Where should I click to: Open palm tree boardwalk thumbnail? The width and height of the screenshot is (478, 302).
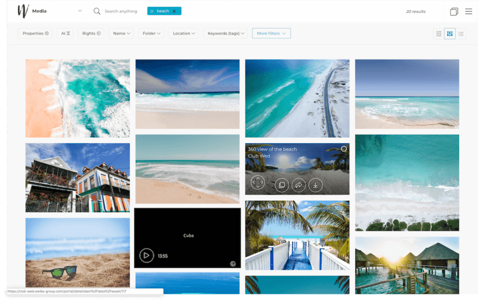297,235
